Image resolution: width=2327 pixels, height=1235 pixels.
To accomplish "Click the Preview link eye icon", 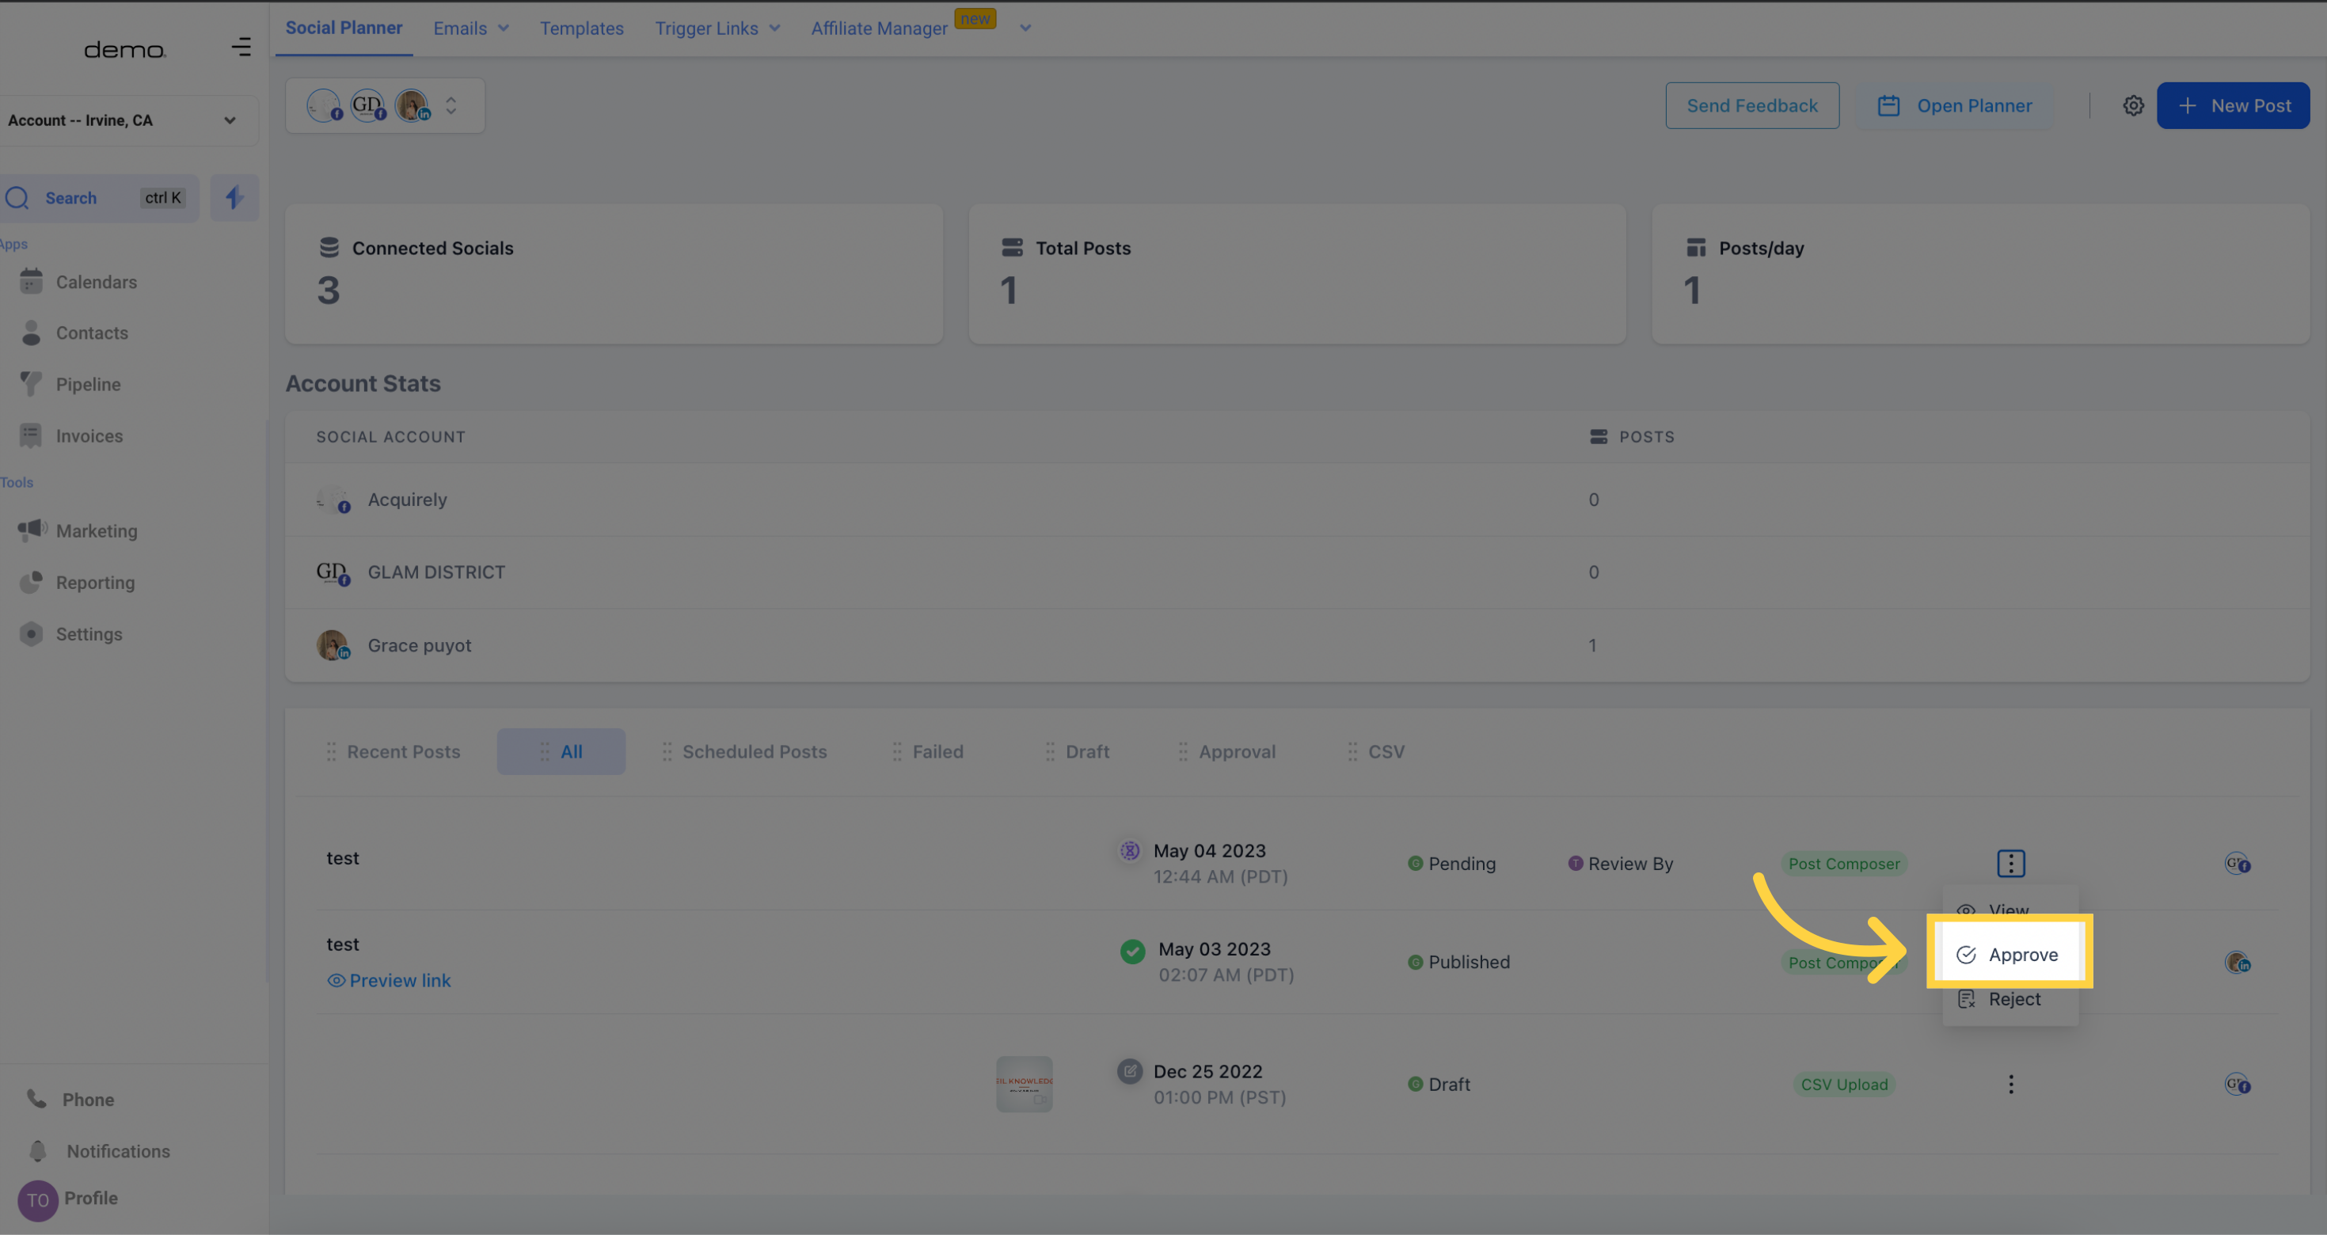I will point(336,980).
